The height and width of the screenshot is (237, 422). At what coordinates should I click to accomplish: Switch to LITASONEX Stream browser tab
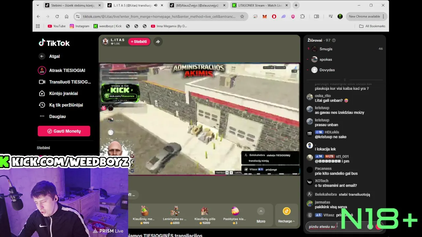260,5
